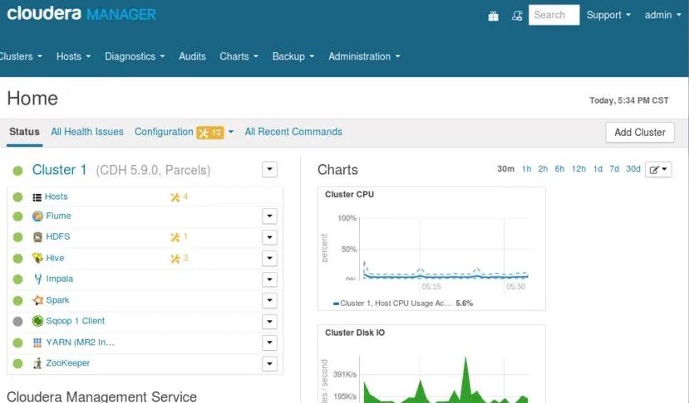
Task: Click the YARN service icon
Action: point(37,342)
